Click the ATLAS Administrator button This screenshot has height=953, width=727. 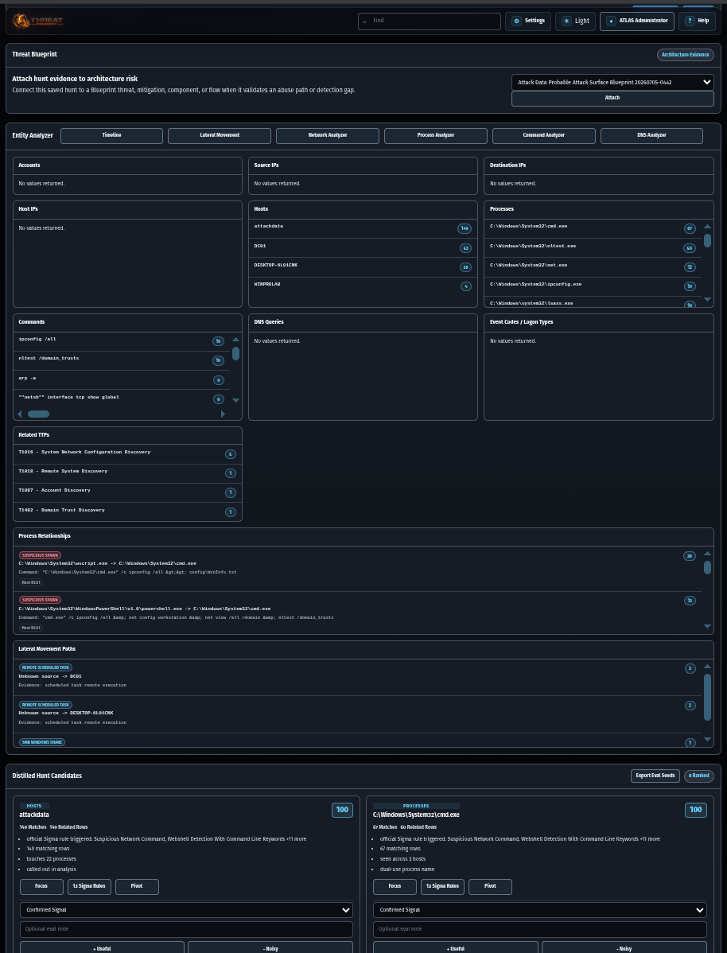637,21
